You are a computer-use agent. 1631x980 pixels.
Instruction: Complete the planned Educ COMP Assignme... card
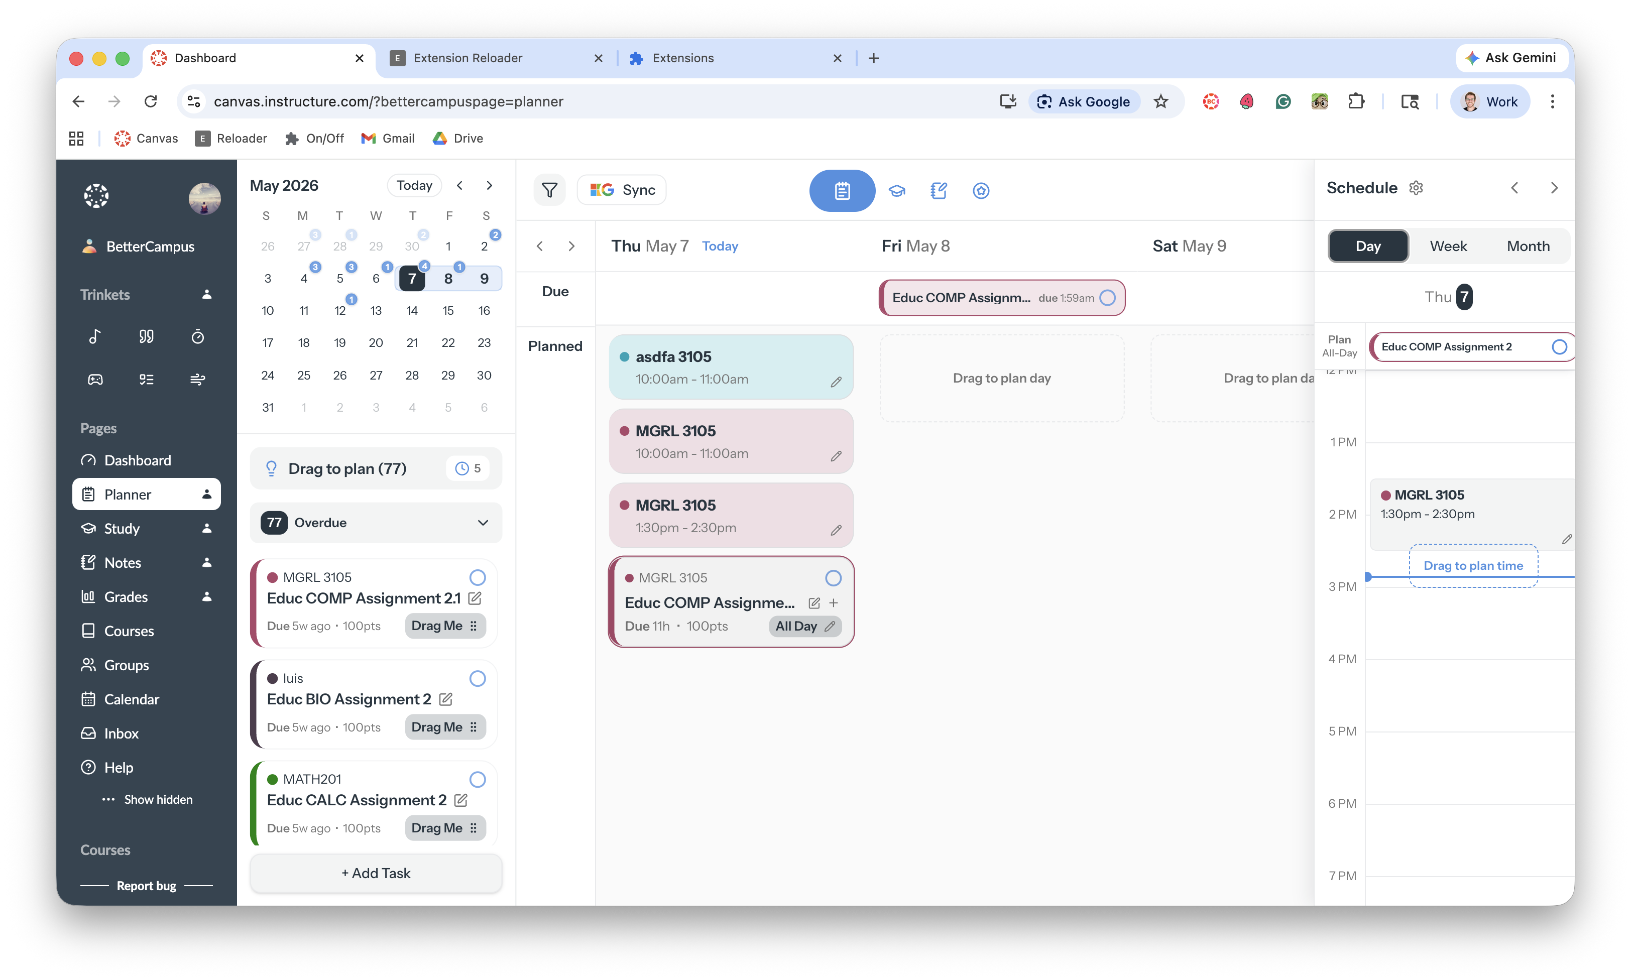(x=834, y=578)
